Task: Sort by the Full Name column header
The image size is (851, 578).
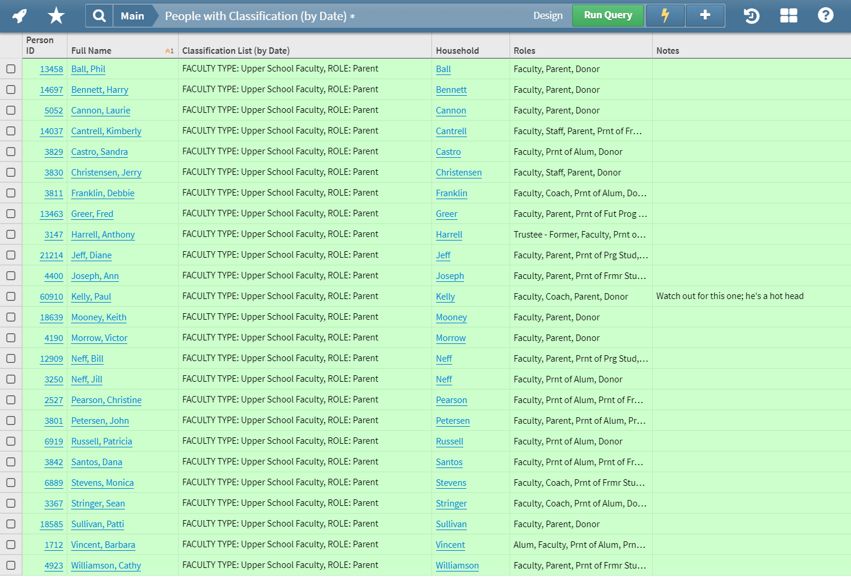Action: [91, 51]
